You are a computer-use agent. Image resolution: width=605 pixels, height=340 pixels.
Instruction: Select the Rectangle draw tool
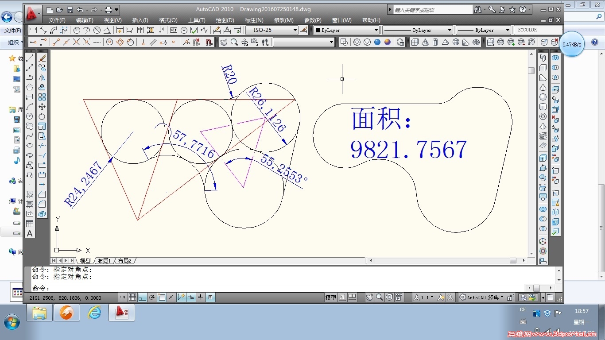point(30,97)
